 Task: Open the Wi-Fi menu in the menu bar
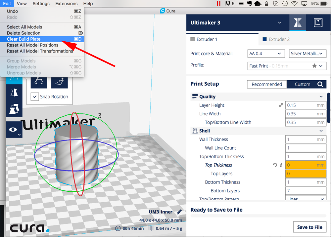(x=294, y=3)
